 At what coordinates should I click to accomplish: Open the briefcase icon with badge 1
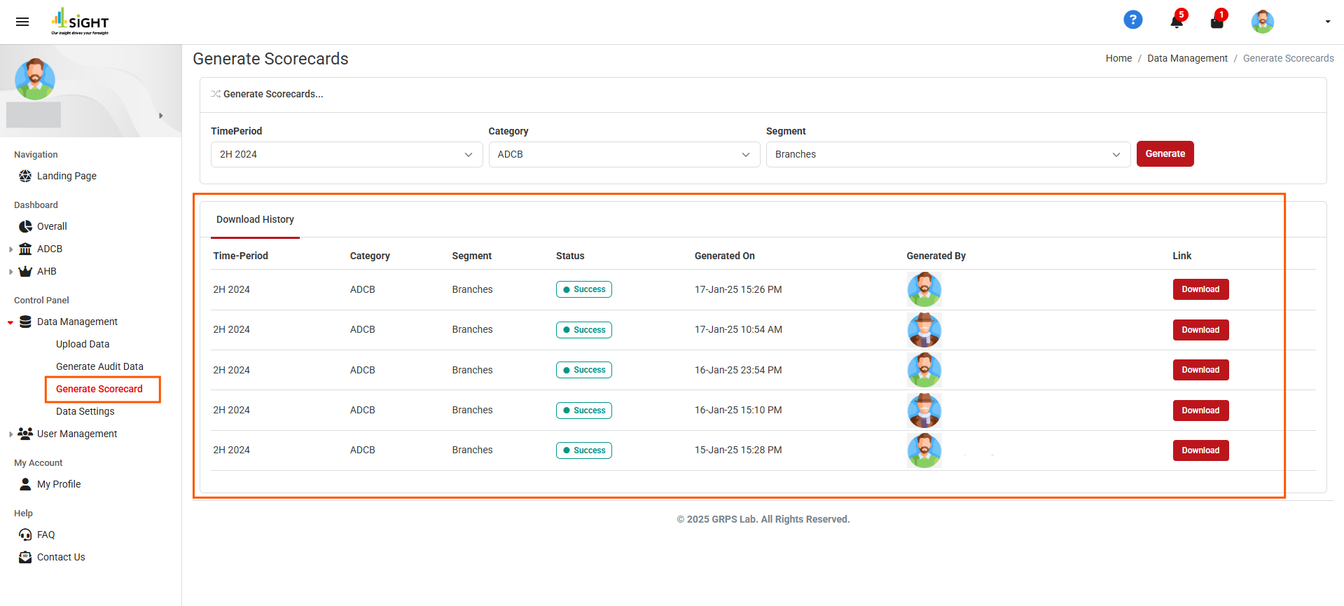click(x=1217, y=22)
